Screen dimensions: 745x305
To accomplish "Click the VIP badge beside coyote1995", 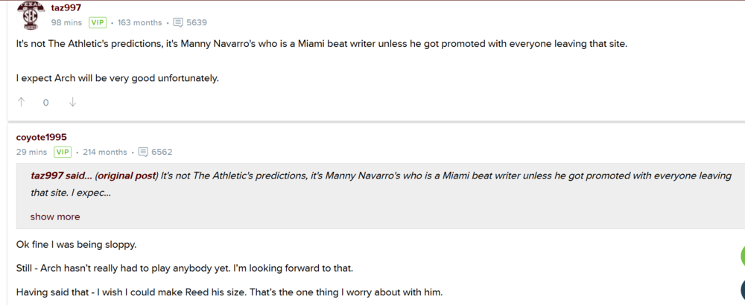I will click(63, 152).
